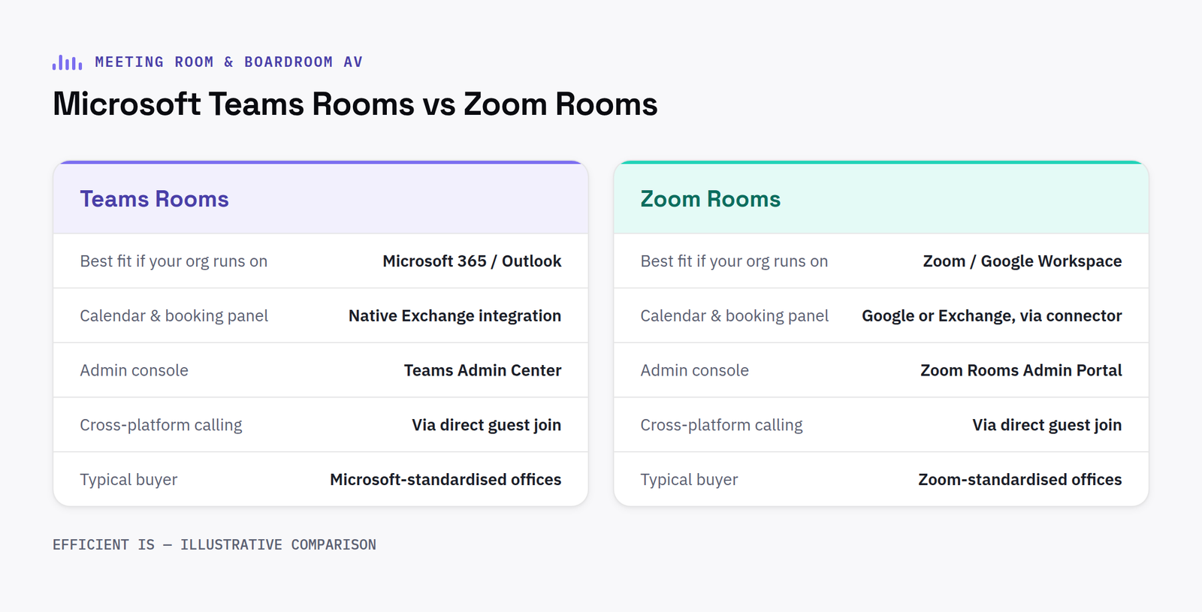
Task: Select 'Zoom / Google Workspace' value
Action: (x=1022, y=261)
